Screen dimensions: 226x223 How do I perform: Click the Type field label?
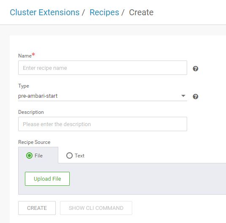click(x=24, y=86)
